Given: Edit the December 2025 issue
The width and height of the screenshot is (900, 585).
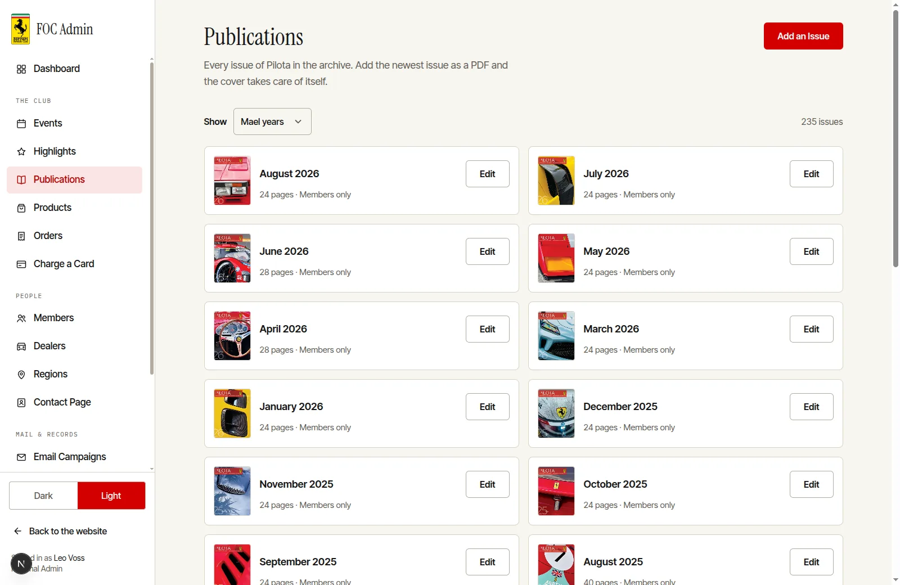Looking at the screenshot, I should [x=812, y=407].
